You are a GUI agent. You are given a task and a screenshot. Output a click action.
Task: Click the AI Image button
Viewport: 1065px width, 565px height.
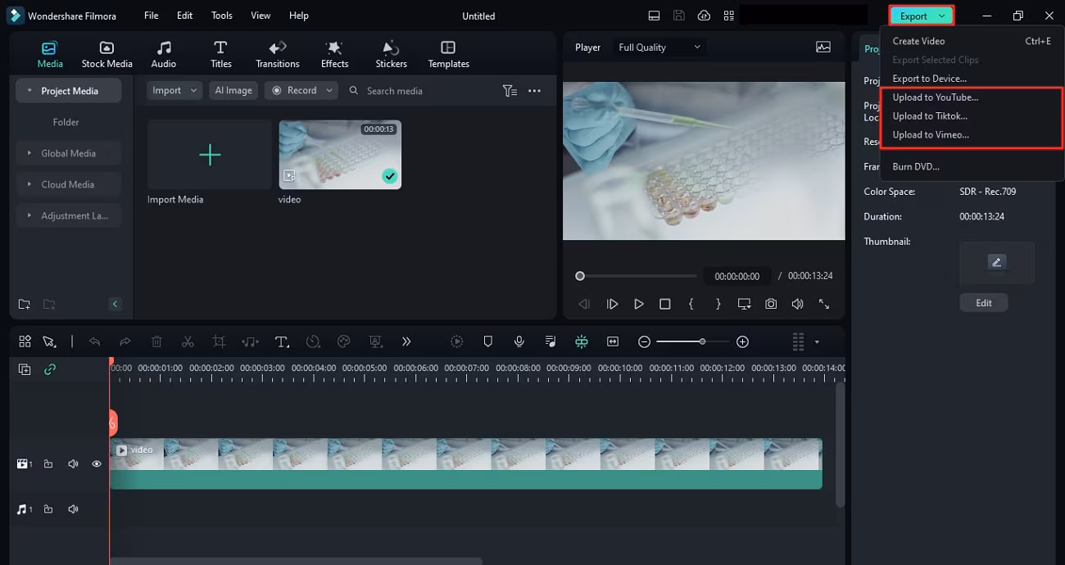(x=233, y=91)
